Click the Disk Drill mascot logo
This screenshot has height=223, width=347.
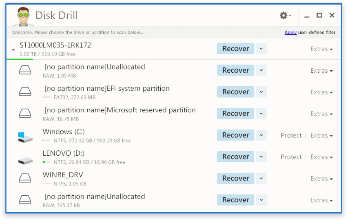[x=24, y=17]
